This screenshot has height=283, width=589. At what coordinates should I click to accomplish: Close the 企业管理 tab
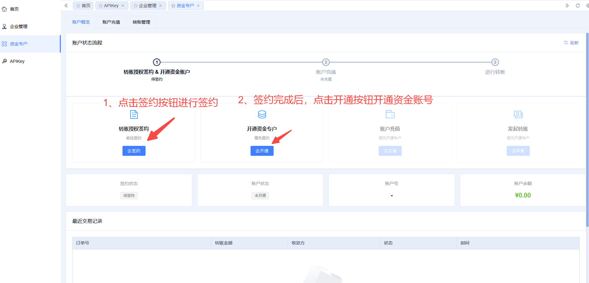point(160,6)
